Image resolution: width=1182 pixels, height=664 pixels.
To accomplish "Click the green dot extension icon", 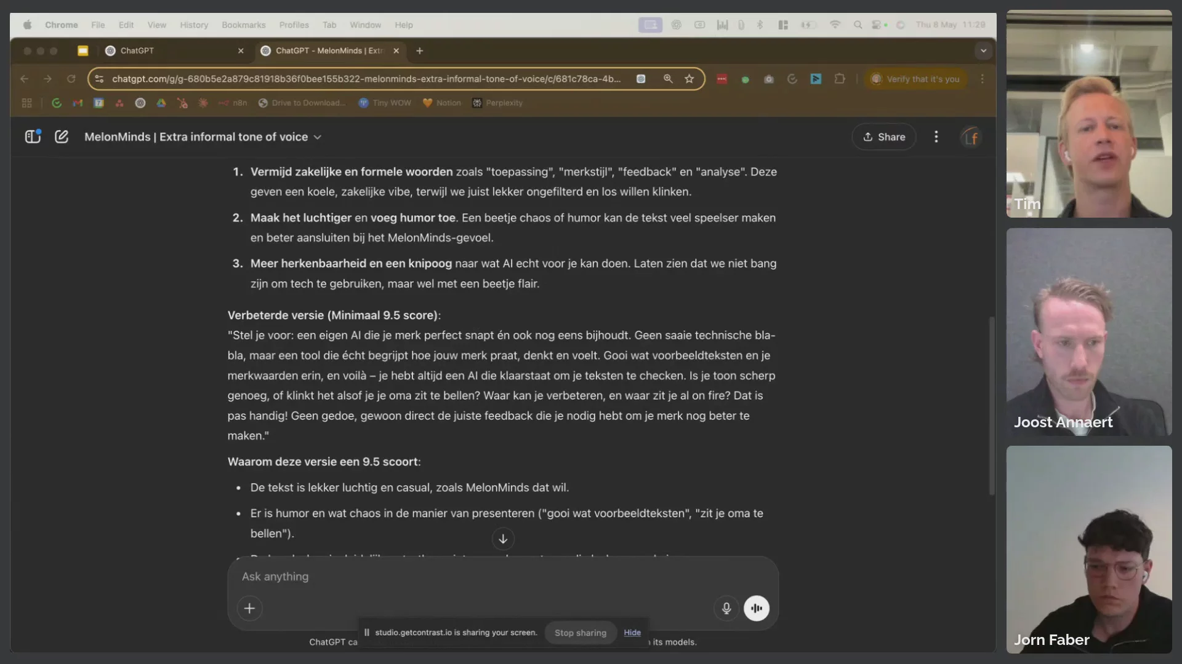I will 746,79.
